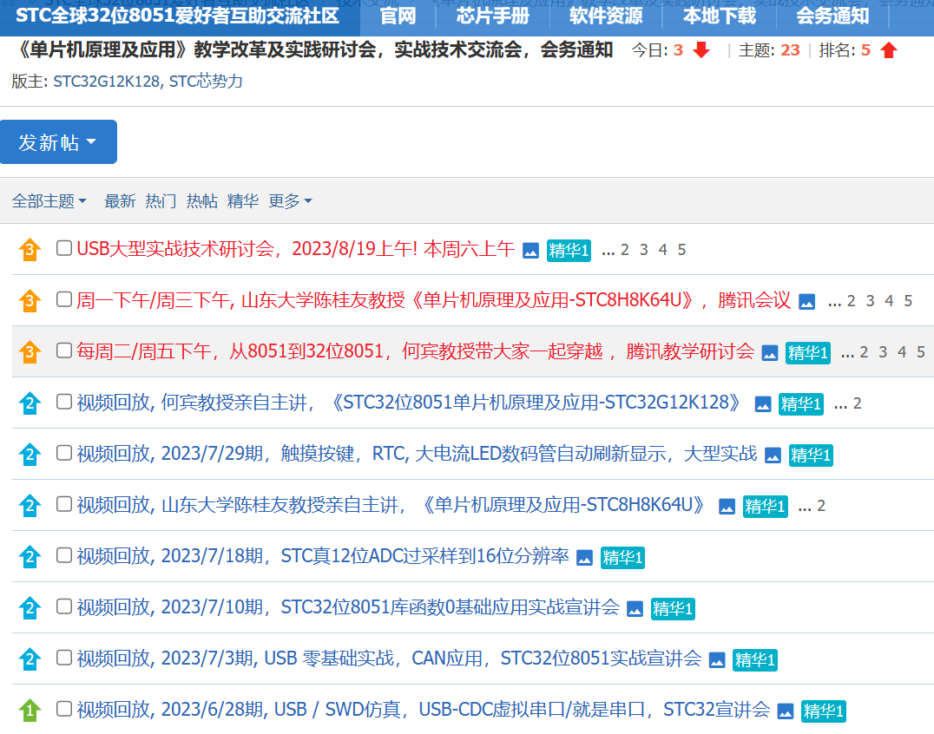Tick the checkbox for the 2023/7/18期 thread
Image resolution: width=934 pixels, height=734 pixels.
63,555
